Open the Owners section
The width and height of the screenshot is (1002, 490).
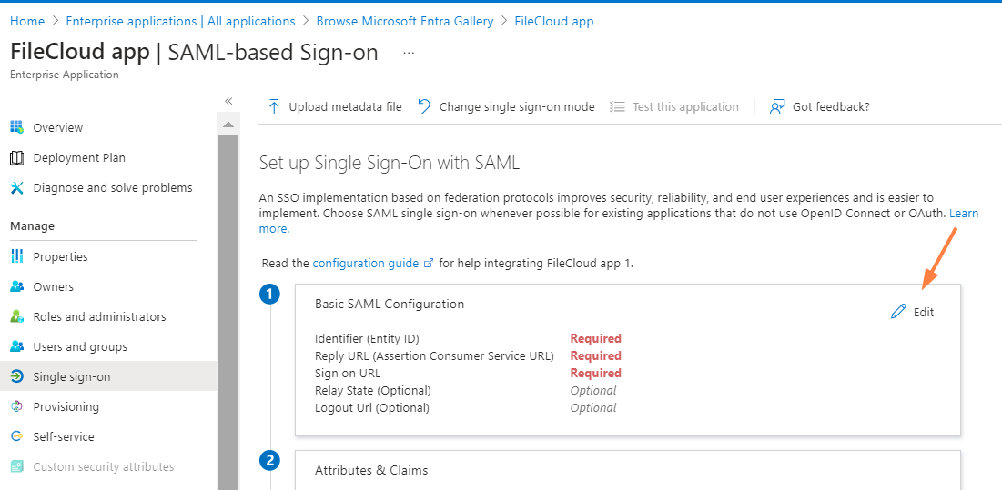tap(53, 286)
